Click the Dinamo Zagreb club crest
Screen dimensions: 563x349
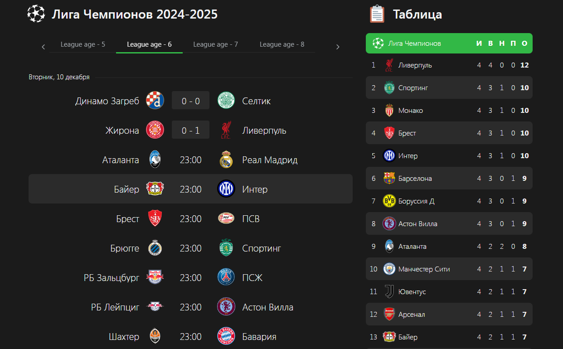coord(155,101)
